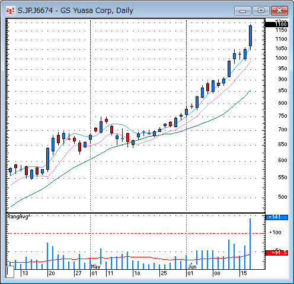
Task: Click the 950 price scale label
Action: point(283,69)
